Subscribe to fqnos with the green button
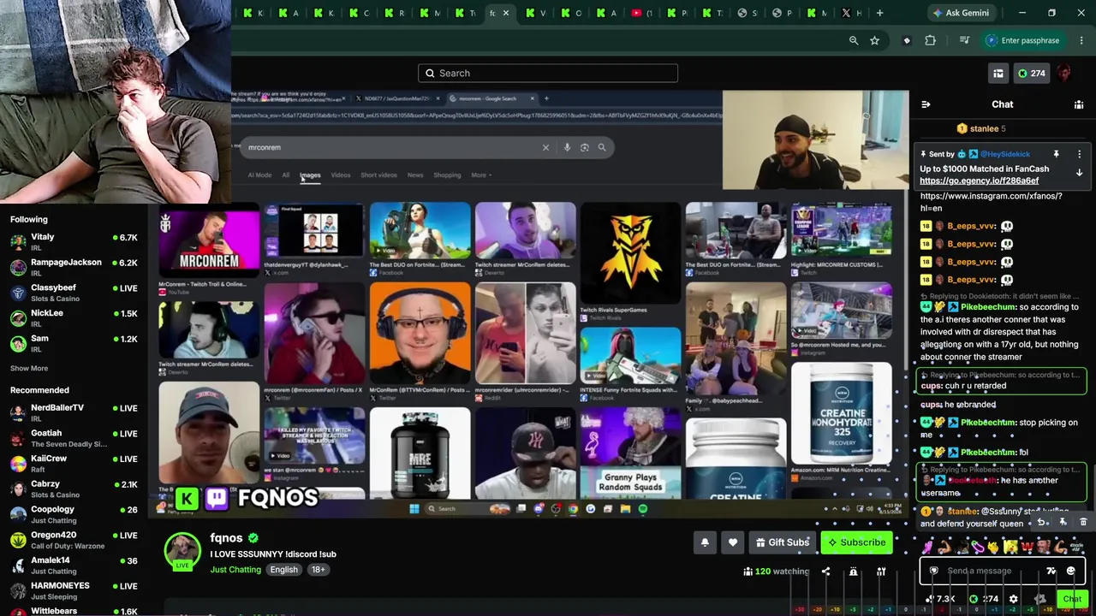This screenshot has width=1096, height=616. (x=856, y=542)
